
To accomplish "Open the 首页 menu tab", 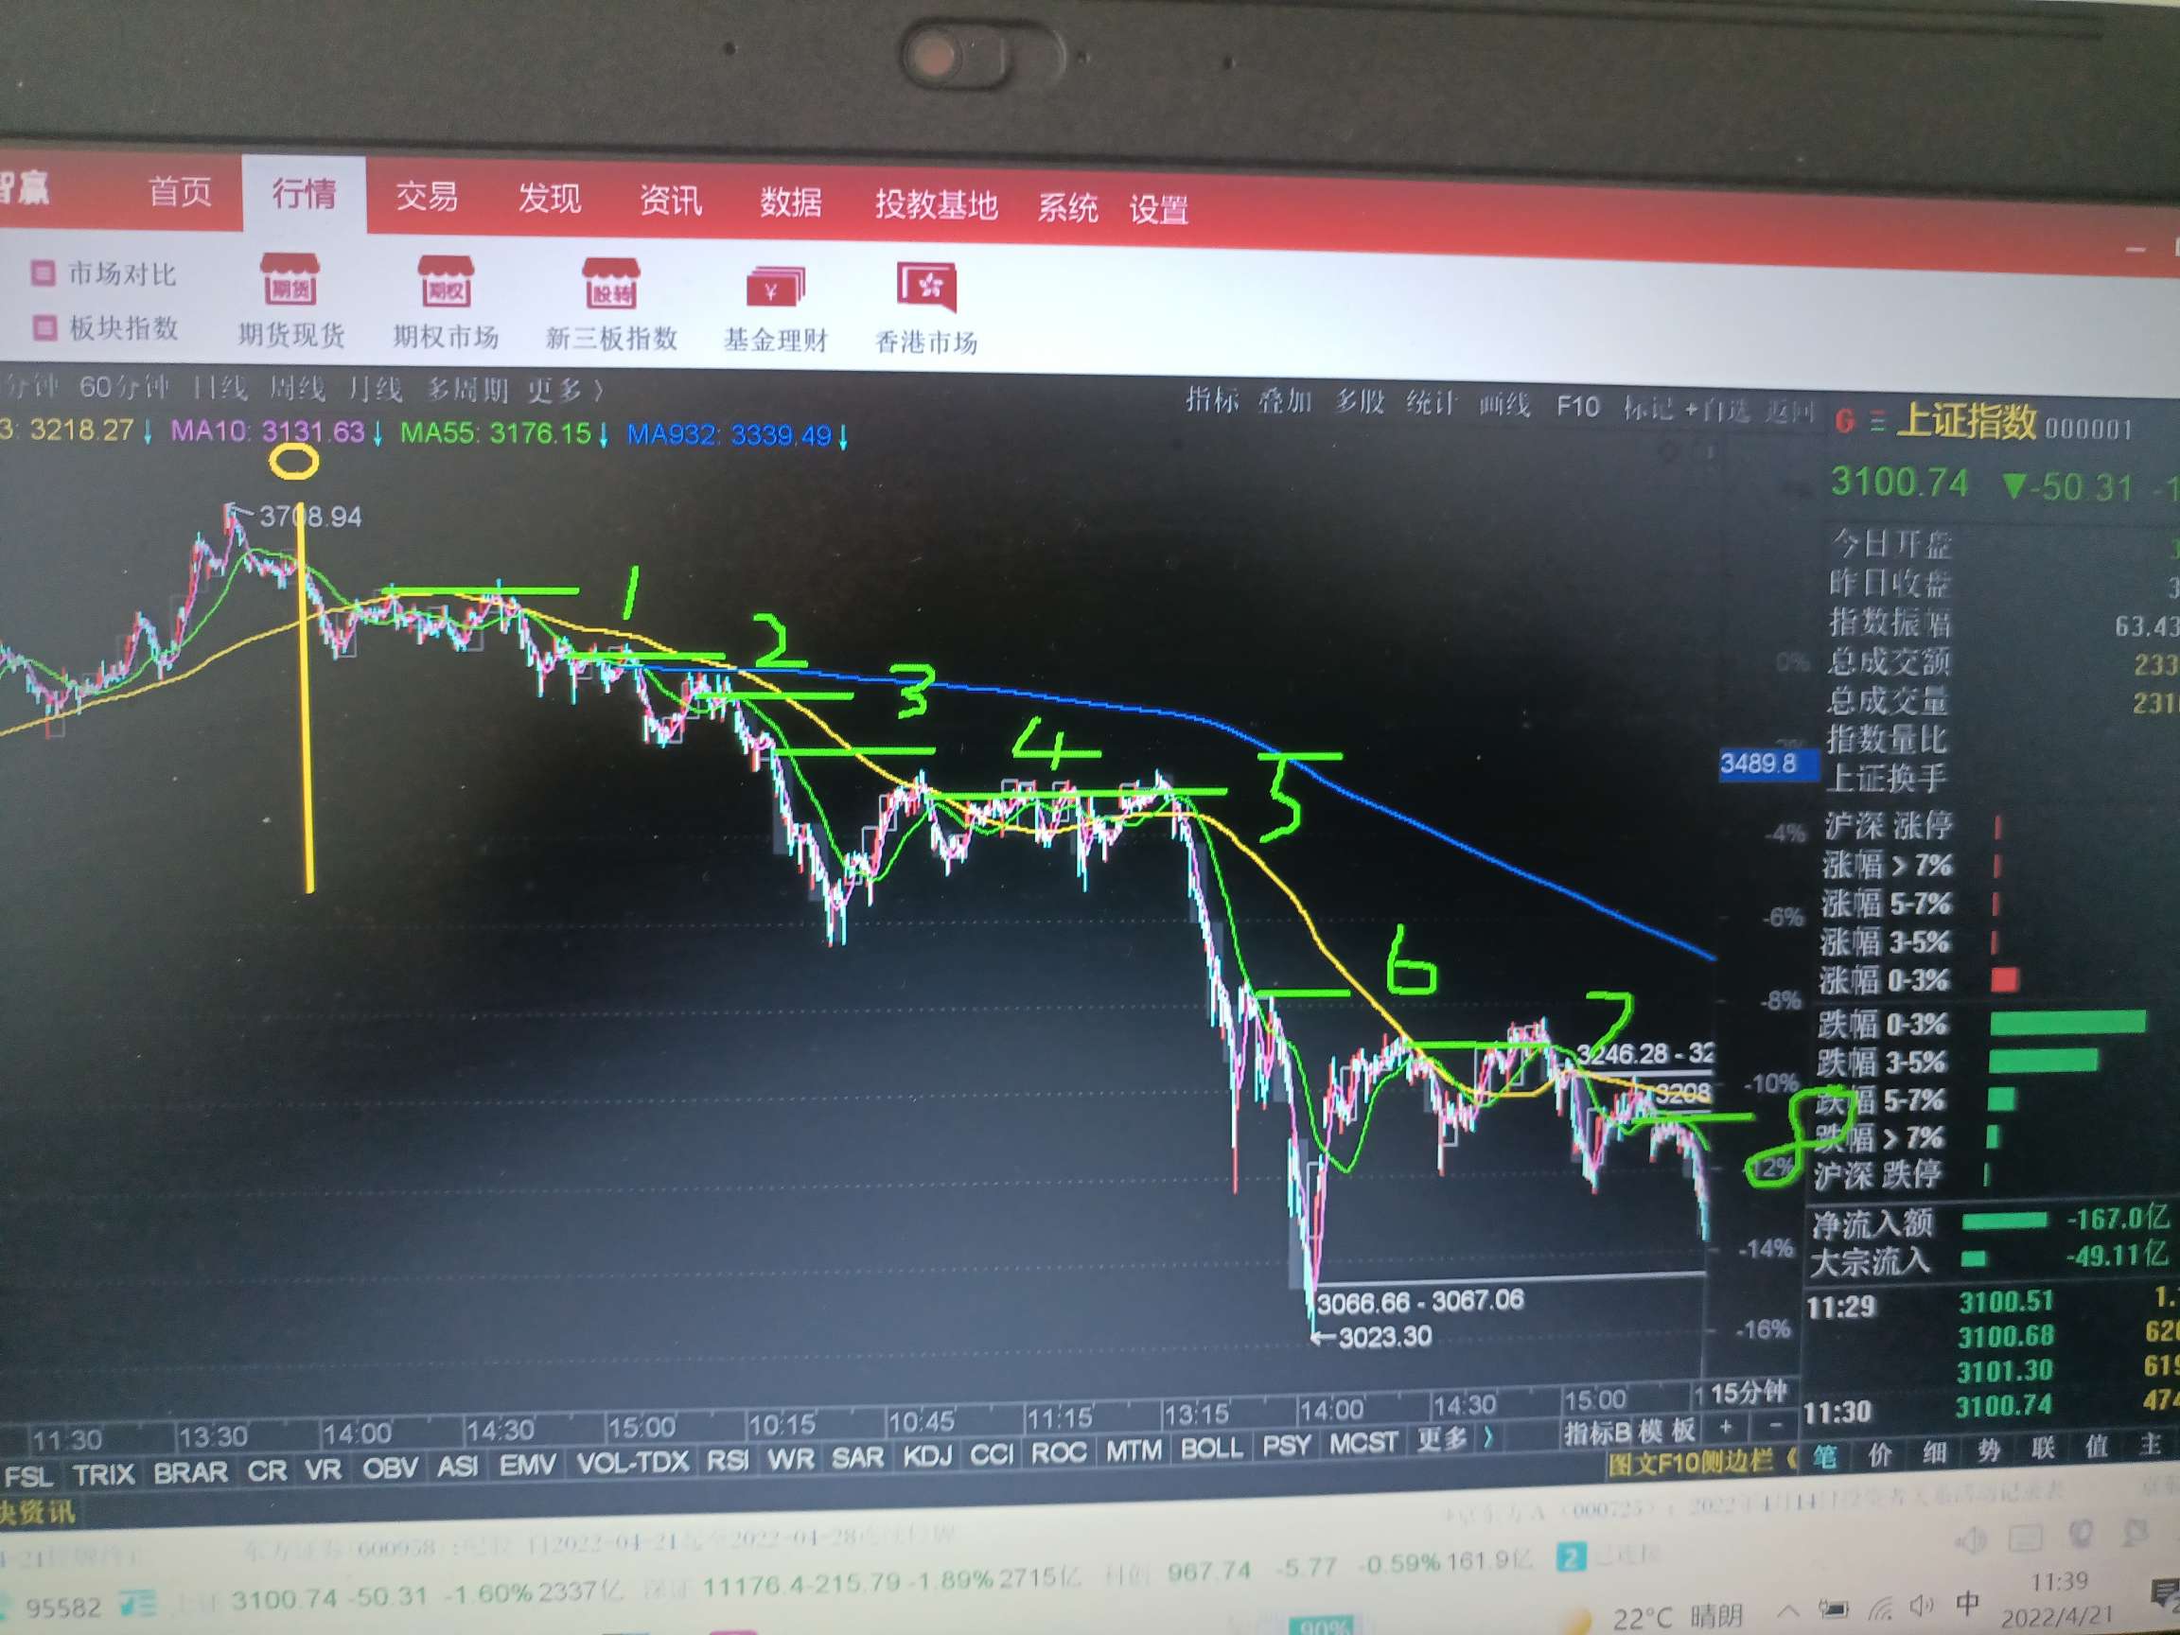I will [x=180, y=190].
